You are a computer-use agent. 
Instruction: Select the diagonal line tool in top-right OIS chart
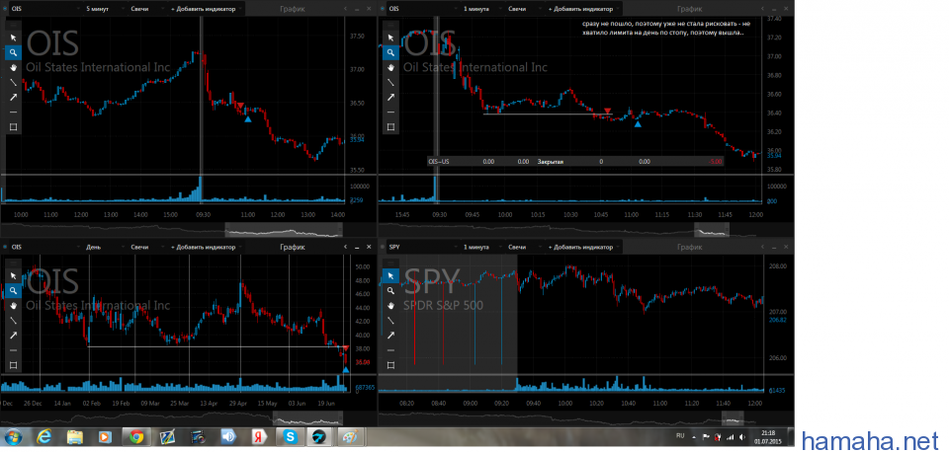coord(391,82)
